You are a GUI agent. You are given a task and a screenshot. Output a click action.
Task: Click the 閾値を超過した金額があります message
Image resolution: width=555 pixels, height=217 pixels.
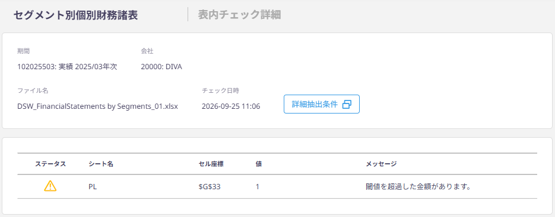tap(418, 187)
